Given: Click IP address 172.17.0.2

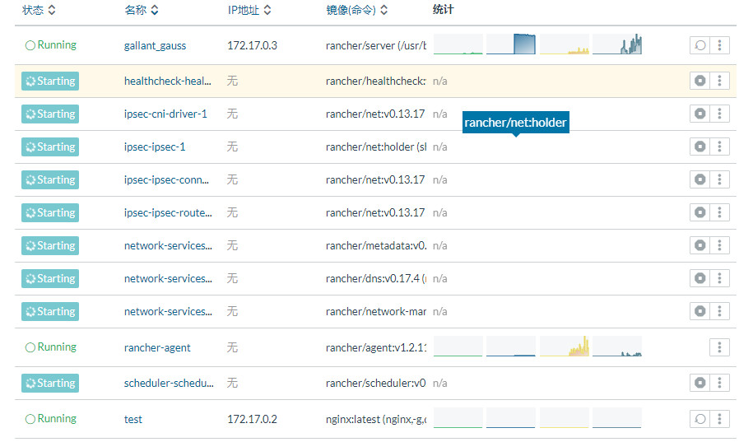Looking at the screenshot, I should click(x=252, y=420).
